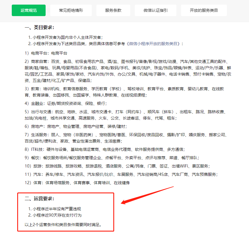Click the 二、运营要求 heading
249x235 pixels.
pos(39,199)
